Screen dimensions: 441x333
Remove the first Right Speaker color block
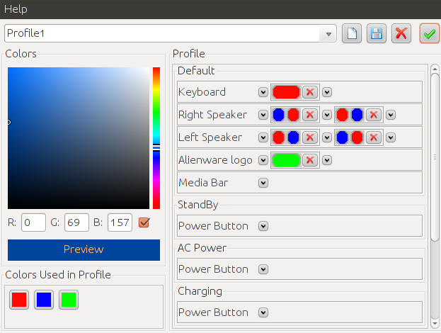(310, 115)
